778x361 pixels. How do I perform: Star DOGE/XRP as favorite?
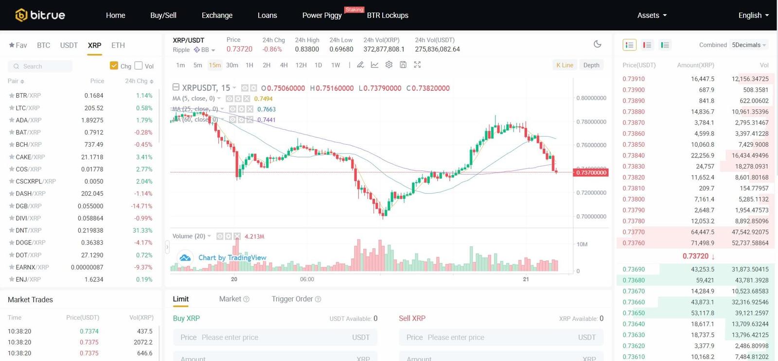(x=12, y=242)
